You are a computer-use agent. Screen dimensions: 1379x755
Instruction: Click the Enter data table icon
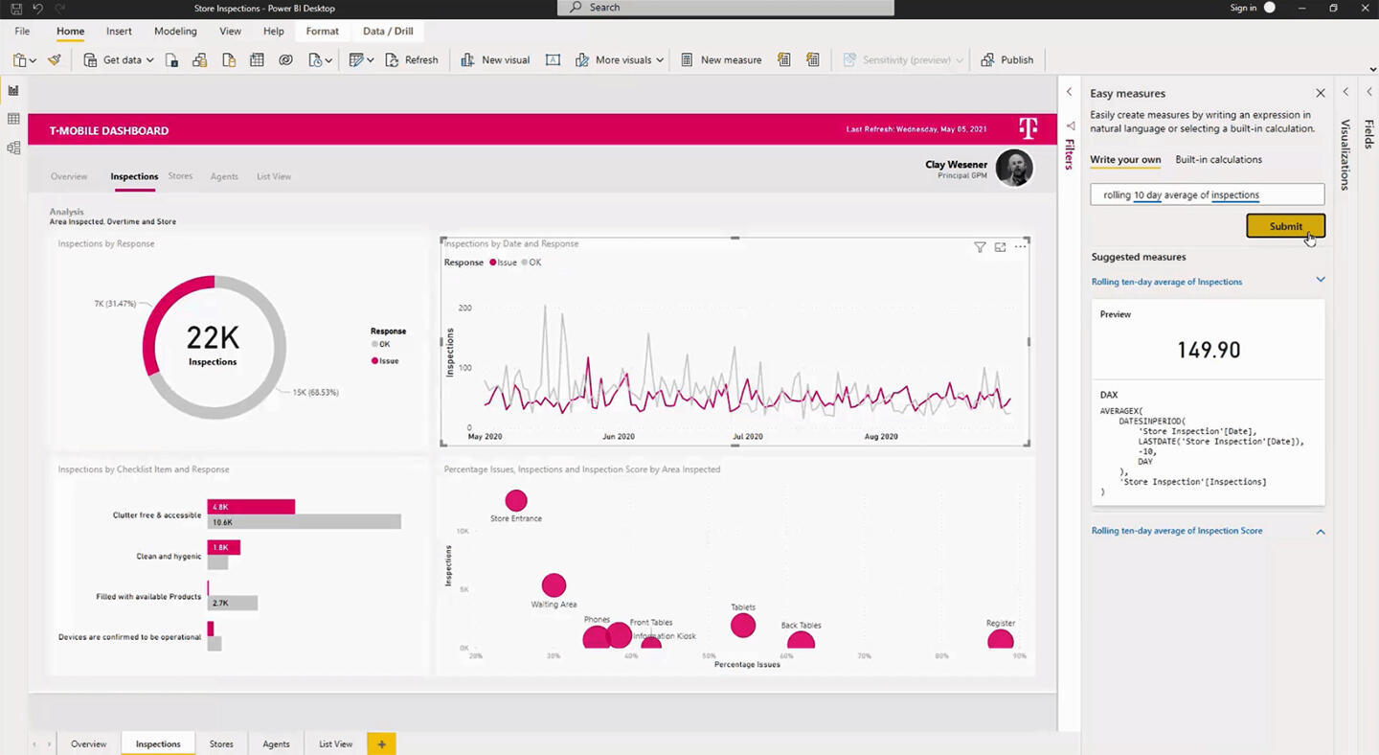(257, 59)
